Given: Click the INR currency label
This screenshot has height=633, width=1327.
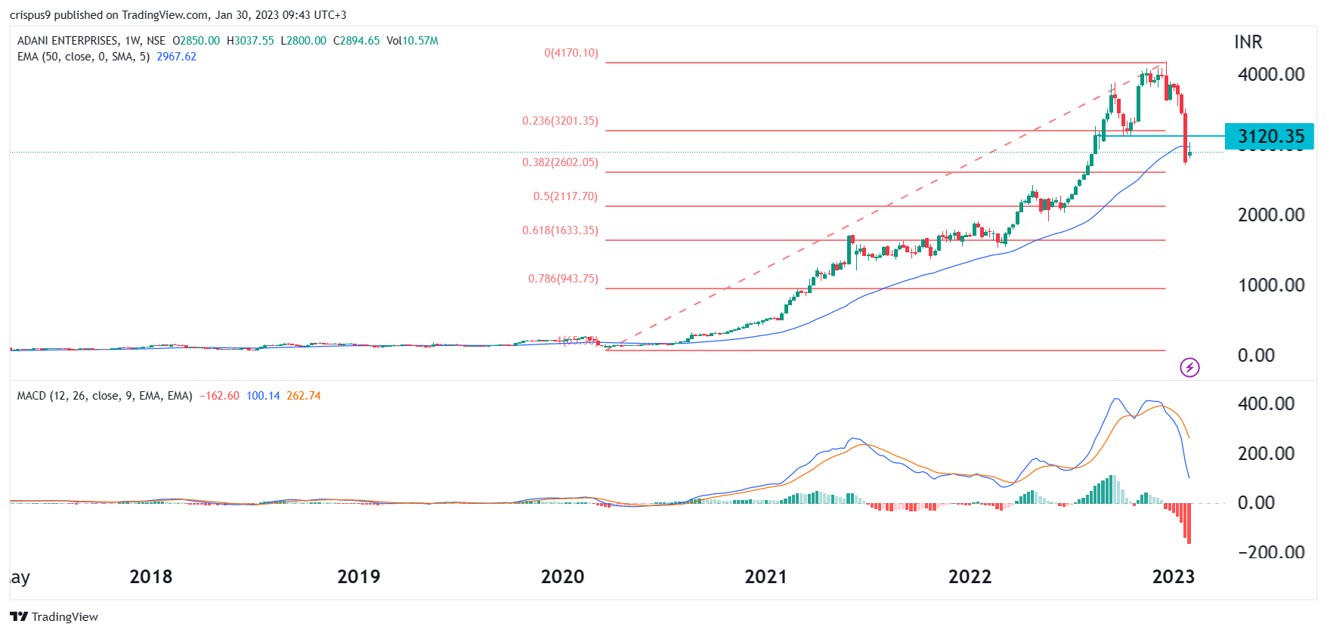Looking at the screenshot, I should (1248, 42).
